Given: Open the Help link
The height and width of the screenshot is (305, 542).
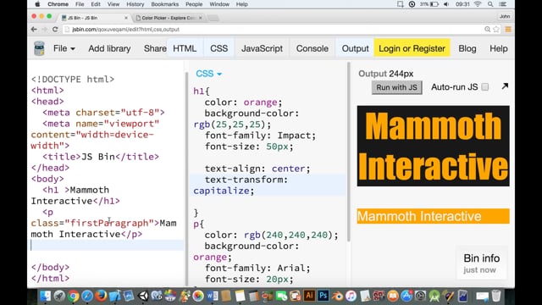Looking at the screenshot, I should point(499,48).
